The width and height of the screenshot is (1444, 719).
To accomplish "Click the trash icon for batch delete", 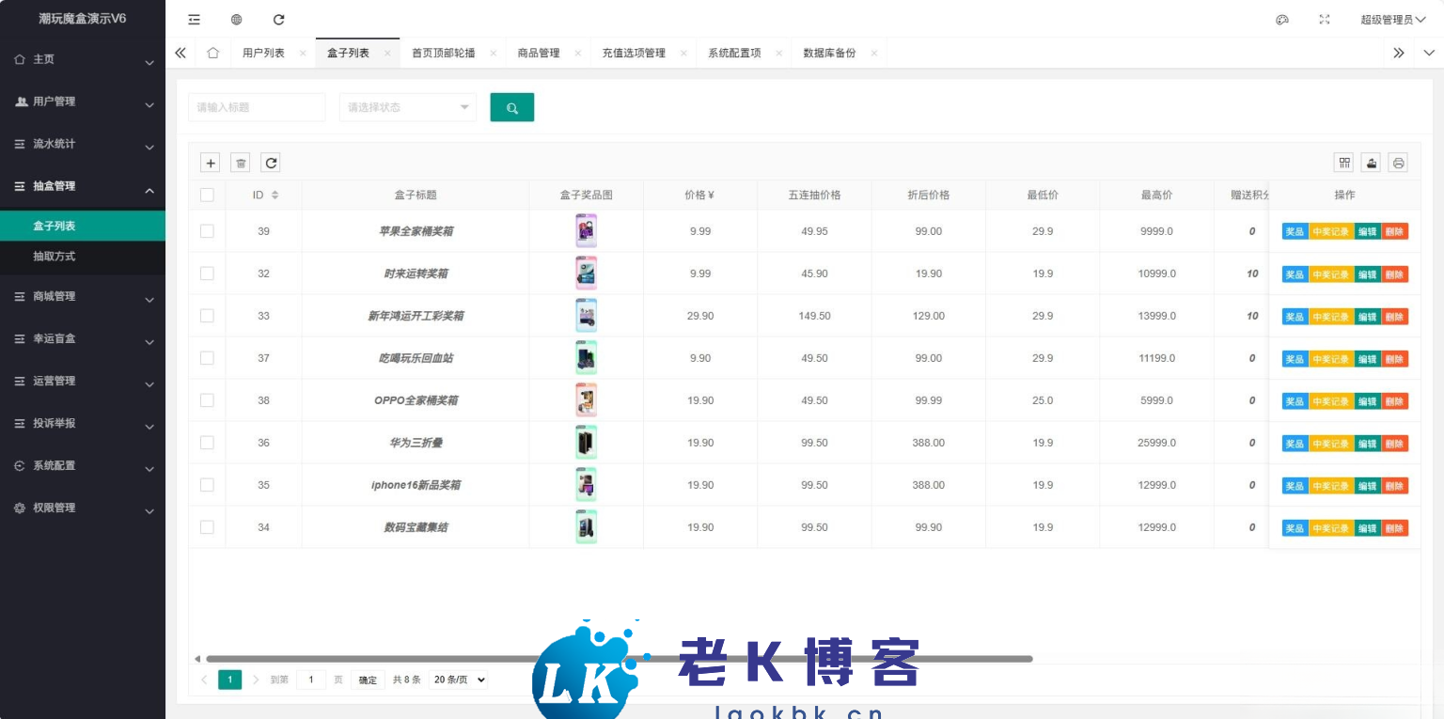I will pyautogui.click(x=241, y=163).
